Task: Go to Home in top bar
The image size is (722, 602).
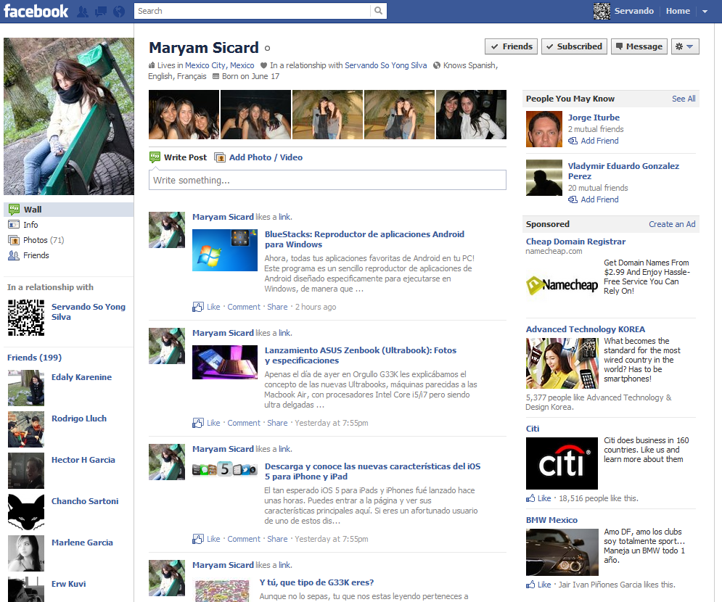Action: pos(678,11)
